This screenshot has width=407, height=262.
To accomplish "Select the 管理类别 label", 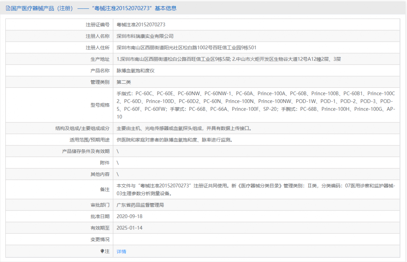I will tap(100, 82).
